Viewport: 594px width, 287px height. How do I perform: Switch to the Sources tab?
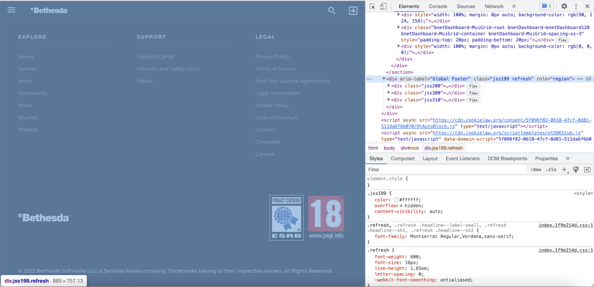point(466,6)
